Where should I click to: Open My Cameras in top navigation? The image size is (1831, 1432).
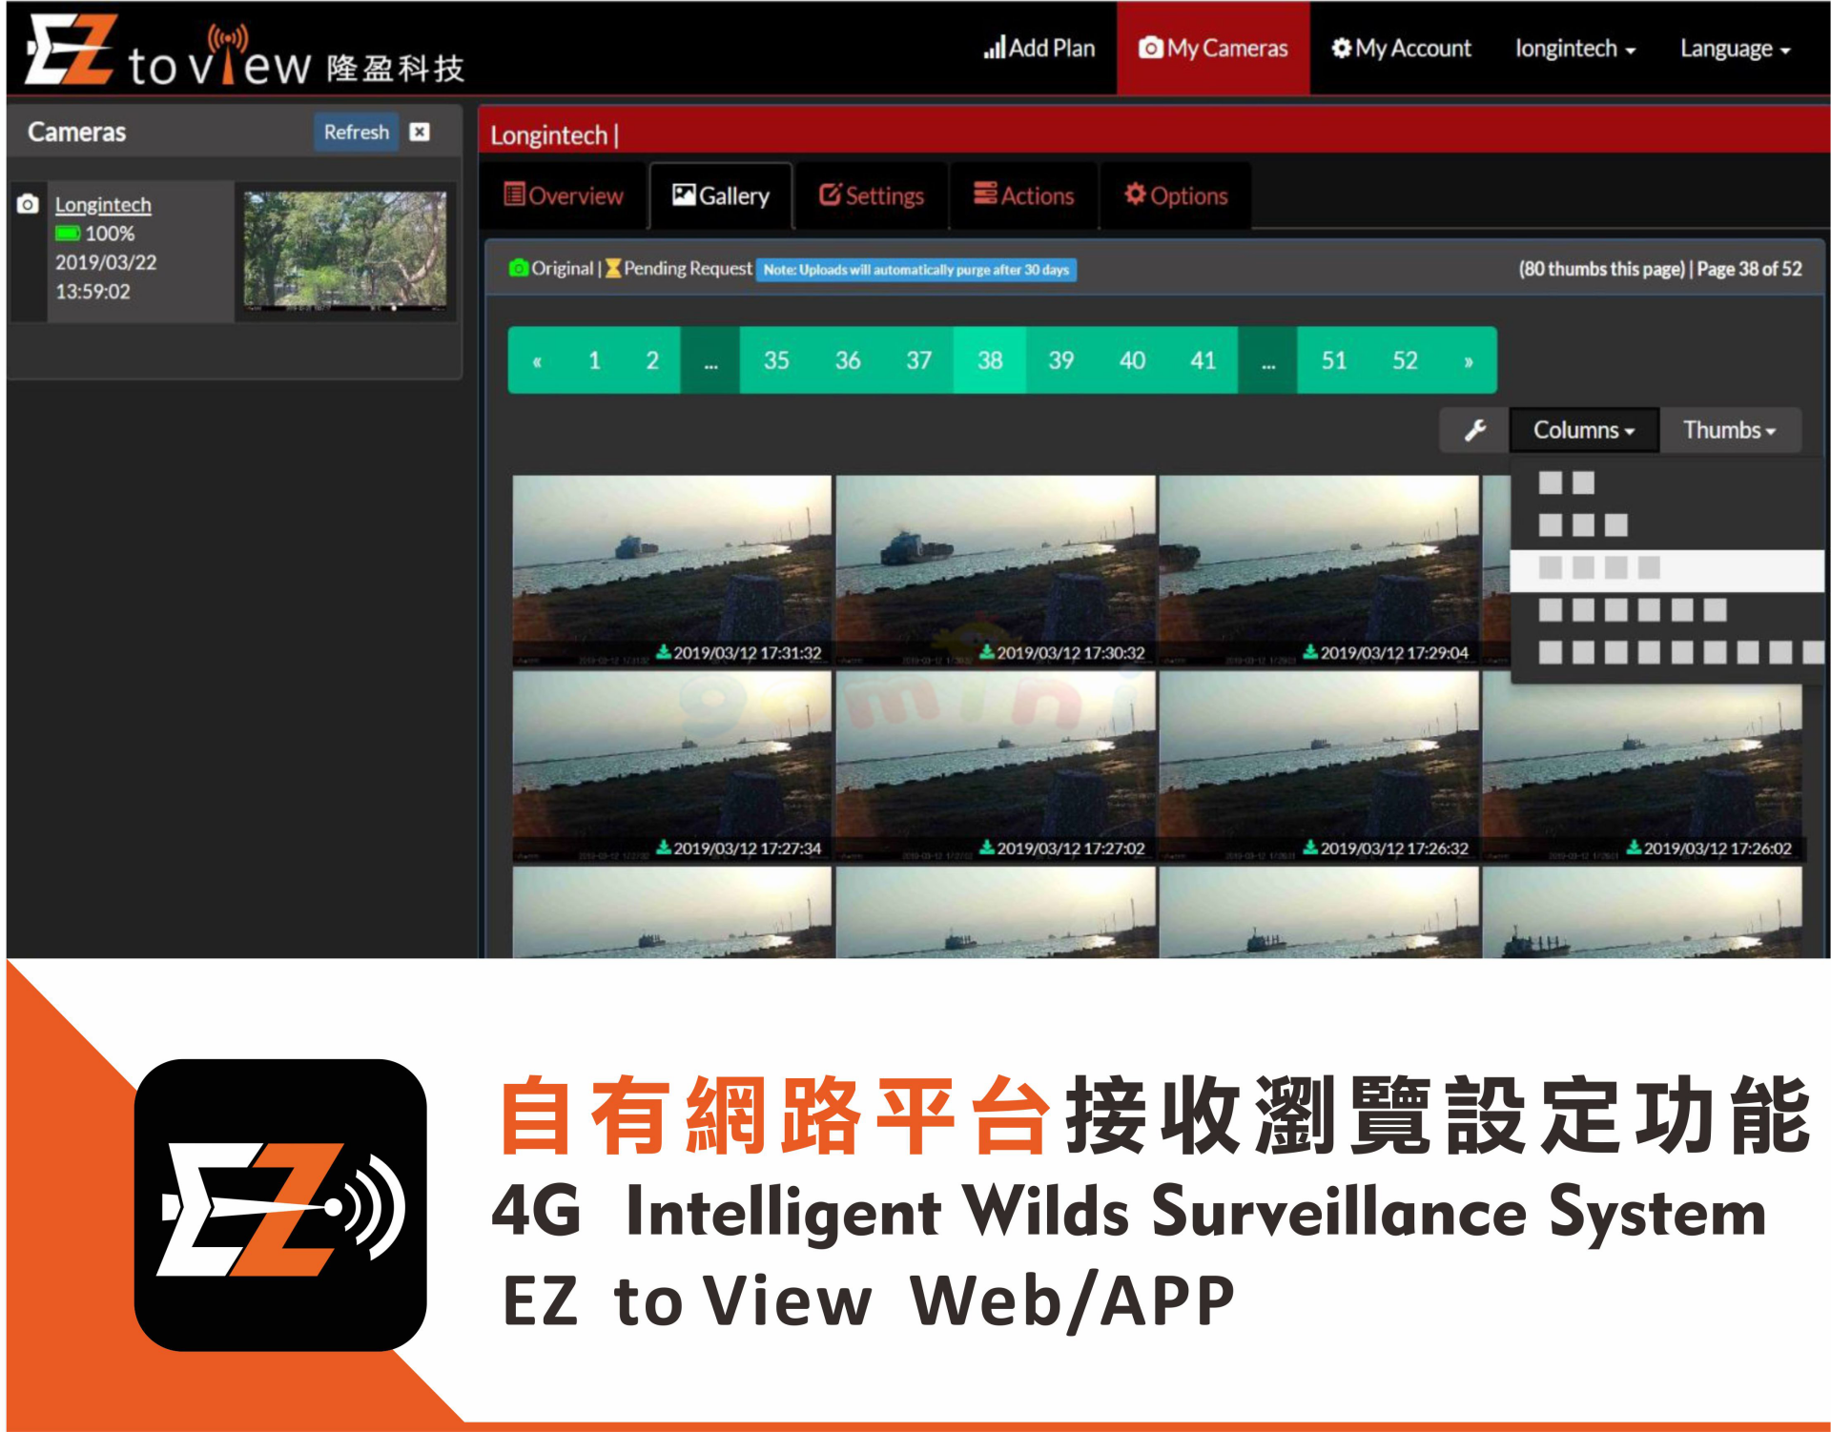tap(1213, 48)
